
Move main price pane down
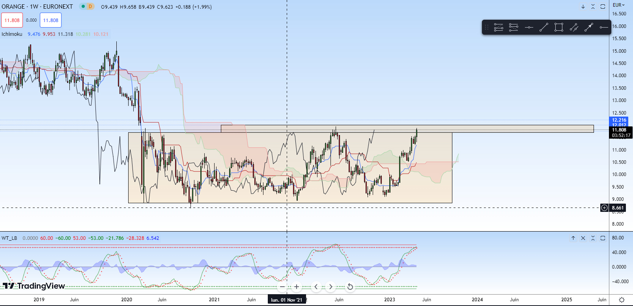click(x=583, y=7)
